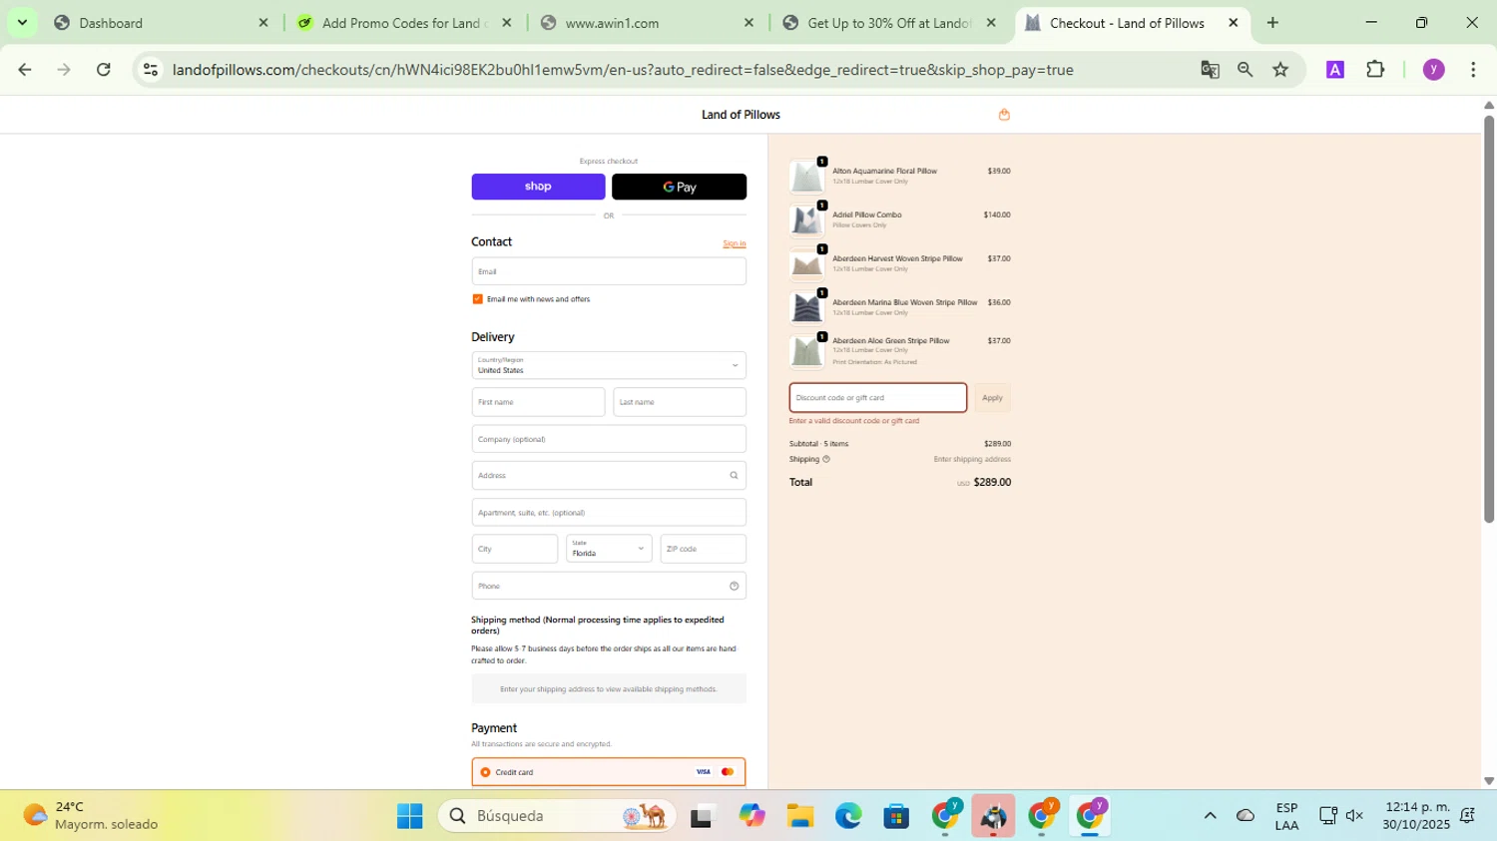Reload the checkout page
Viewport: 1497px width, 841px height.
point(103,70)
